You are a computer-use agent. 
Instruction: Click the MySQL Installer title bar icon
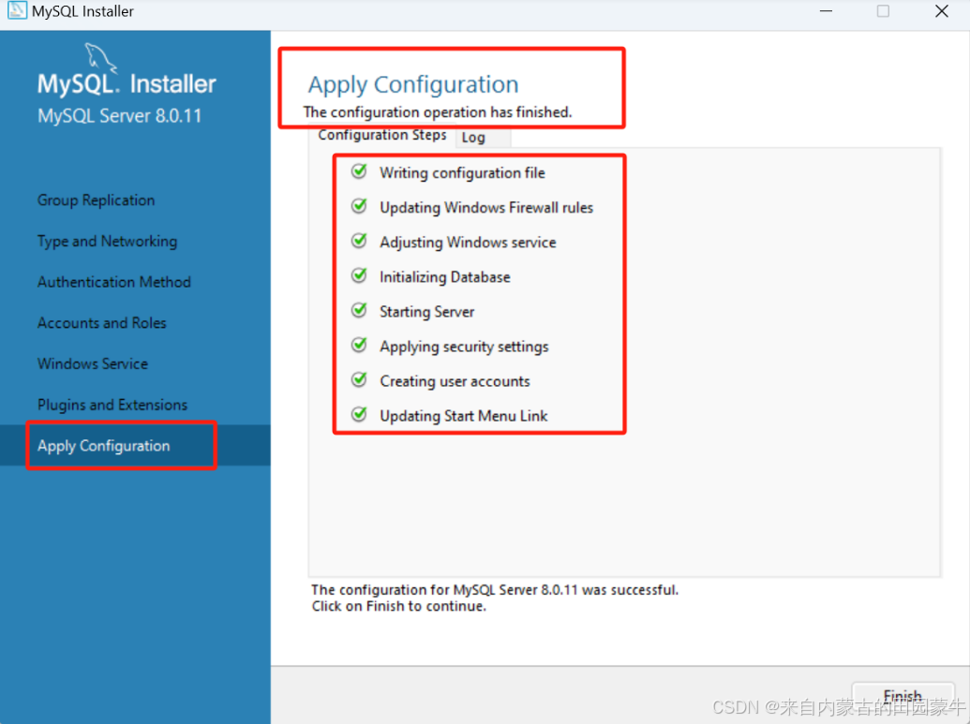(17, 10)
